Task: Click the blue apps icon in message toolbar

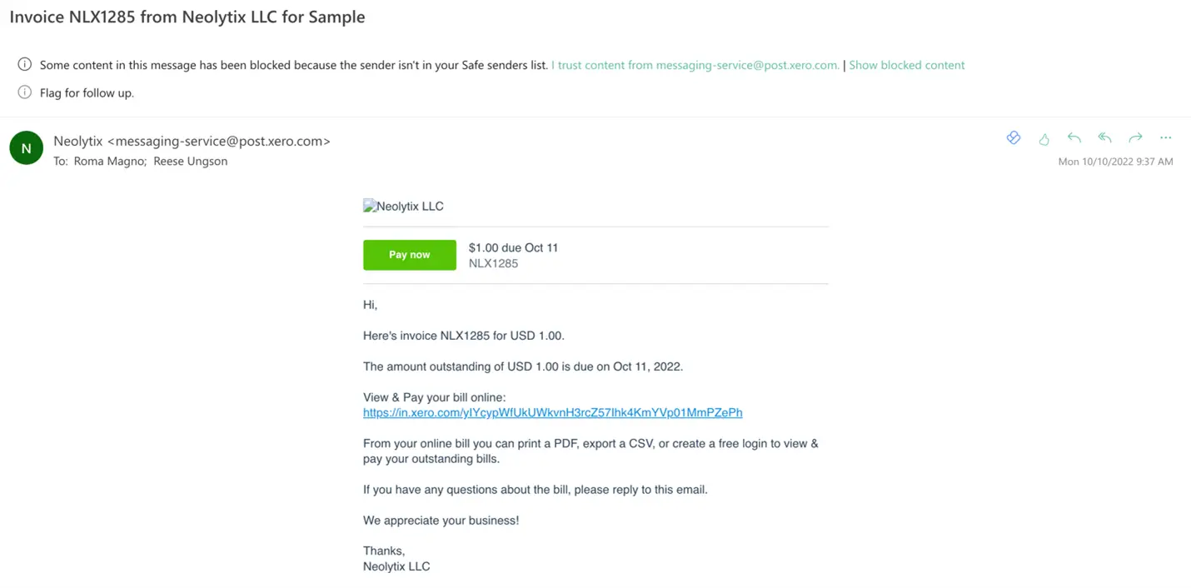Action: pyautogui.click(x=1013, y=138)
